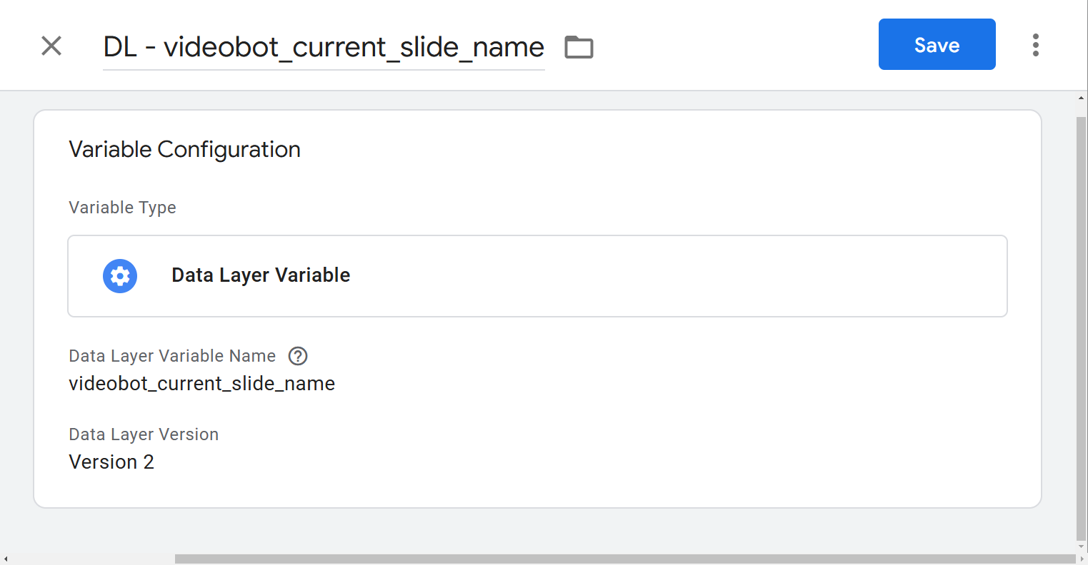Click the up arrow of the vertical scrollbar
Viewport: 1088px width, 565px height.
click(x=1082, y=96)
